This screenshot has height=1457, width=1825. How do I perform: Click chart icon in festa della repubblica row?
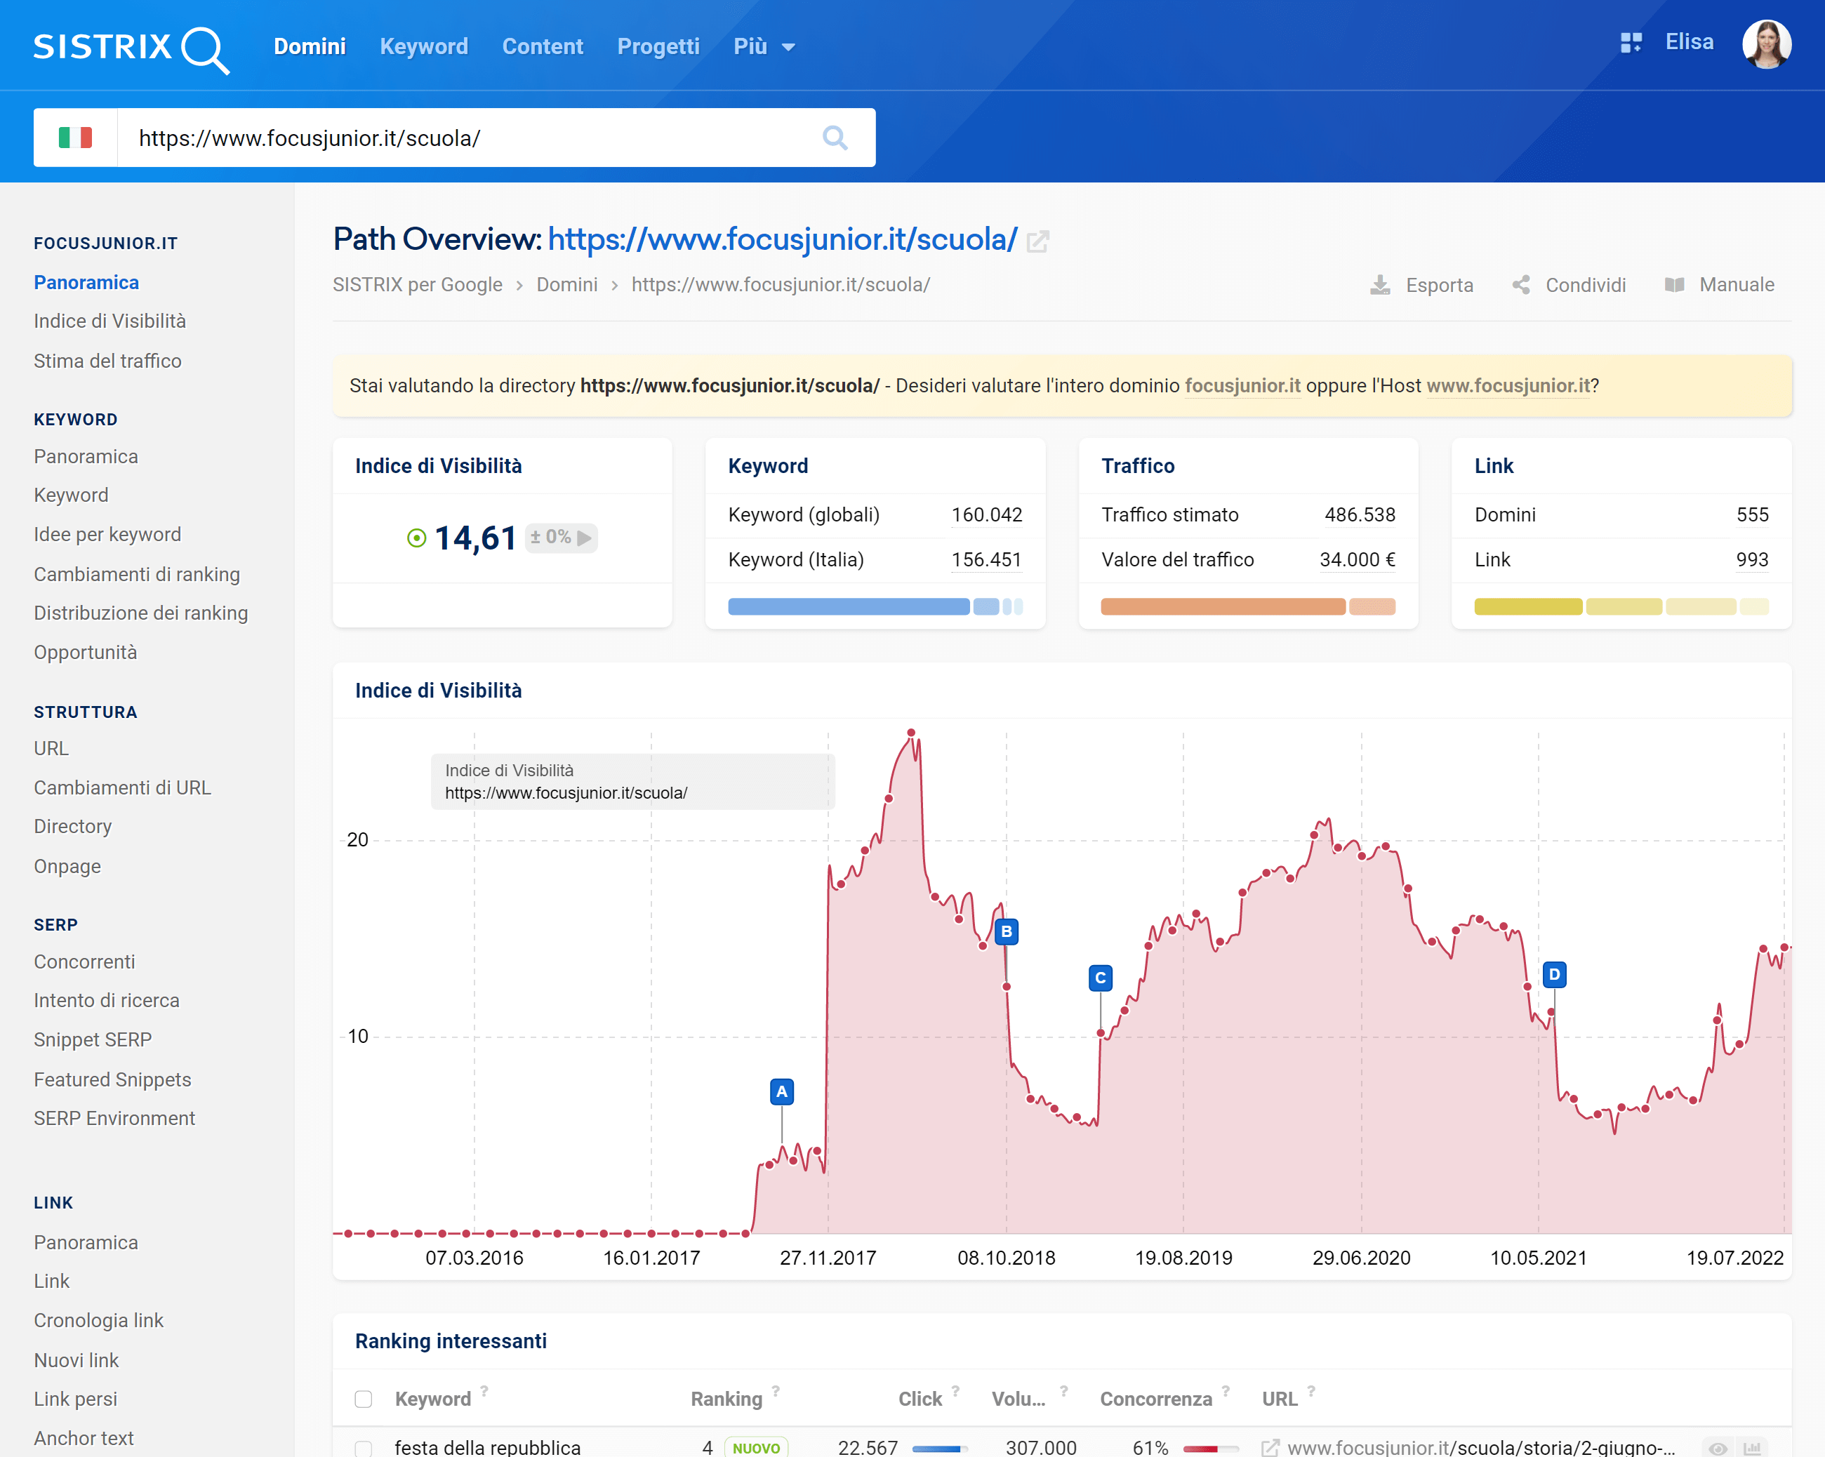[1752, 1448]
